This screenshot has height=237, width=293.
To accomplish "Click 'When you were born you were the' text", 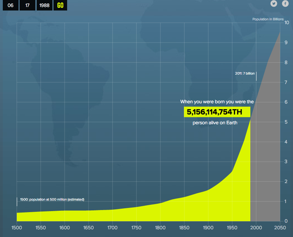I will point(217,102).
